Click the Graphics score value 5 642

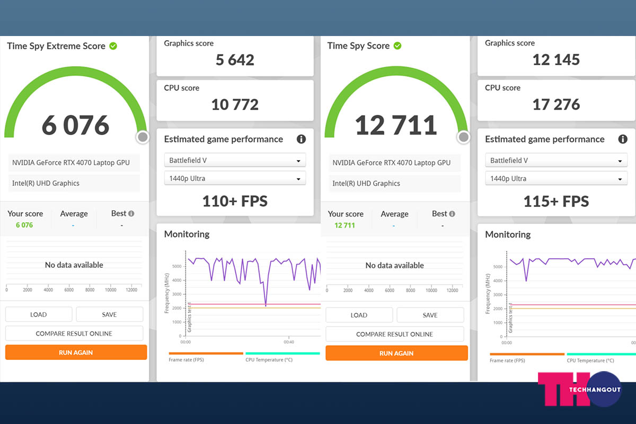[x=235, y=60]
